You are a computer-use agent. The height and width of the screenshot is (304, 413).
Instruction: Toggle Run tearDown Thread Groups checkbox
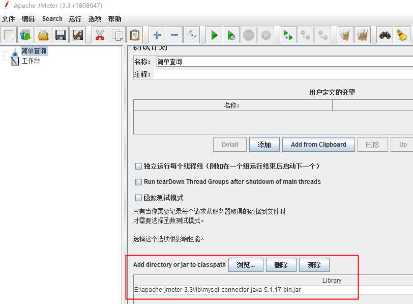point(138,182)
